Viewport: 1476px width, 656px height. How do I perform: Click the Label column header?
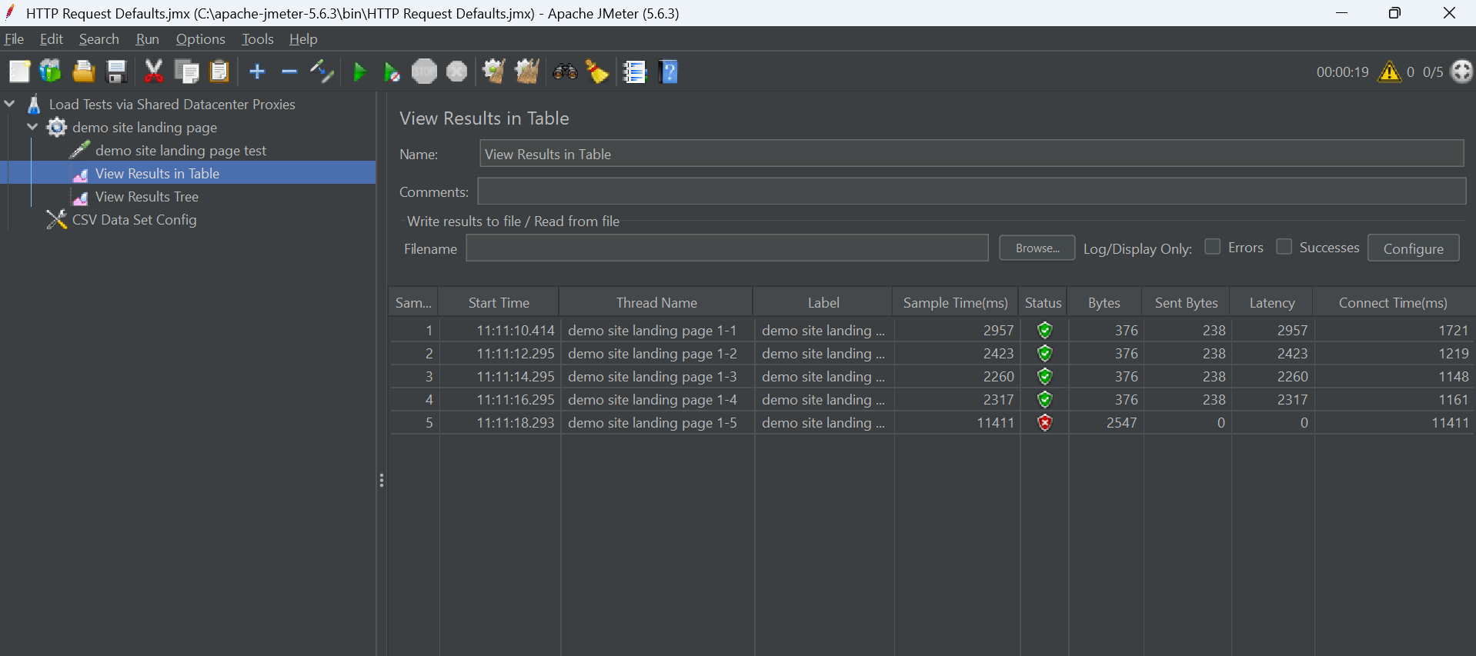[823, 303]
